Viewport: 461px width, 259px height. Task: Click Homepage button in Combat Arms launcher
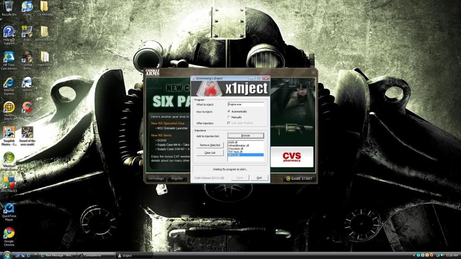156,178
